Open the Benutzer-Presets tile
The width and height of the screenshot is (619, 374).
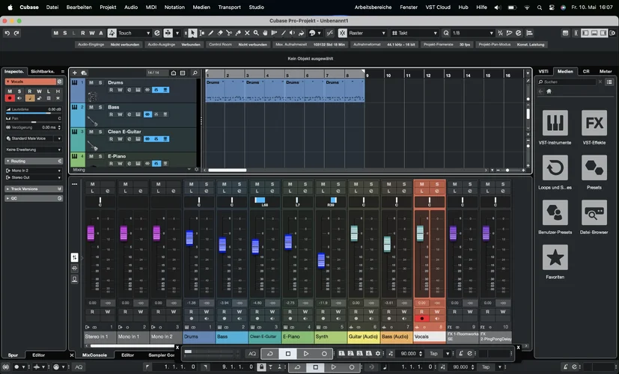555,214
